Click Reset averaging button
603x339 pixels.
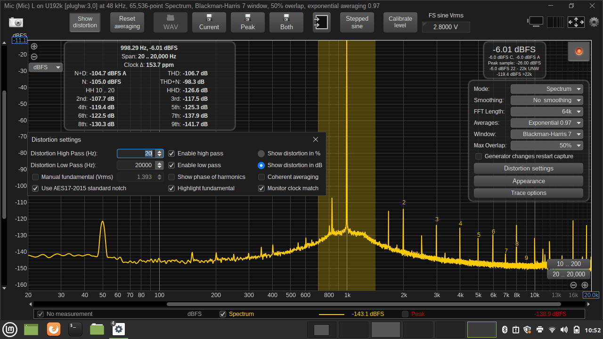(x=127, y=22)
